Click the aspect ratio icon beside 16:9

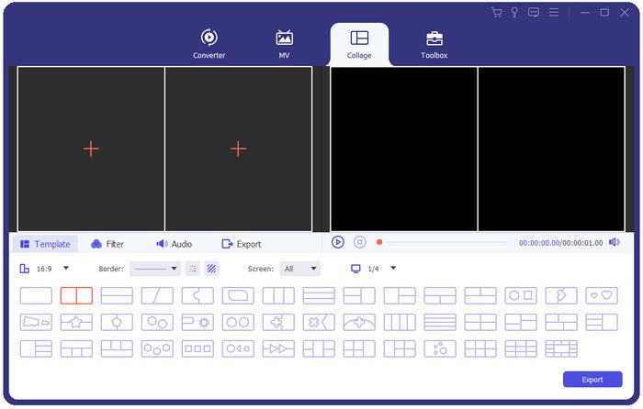pyautogui.click(x=25, y=269)
